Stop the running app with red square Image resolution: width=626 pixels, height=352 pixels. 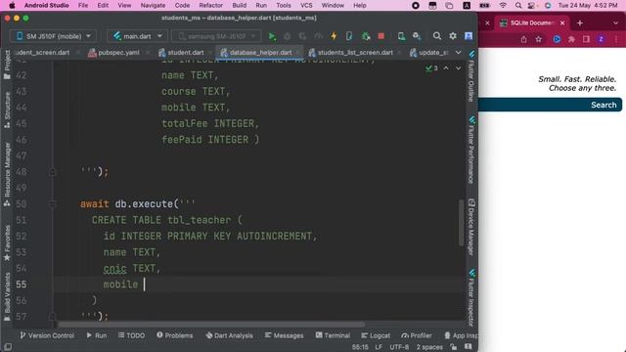pos(381,36)
